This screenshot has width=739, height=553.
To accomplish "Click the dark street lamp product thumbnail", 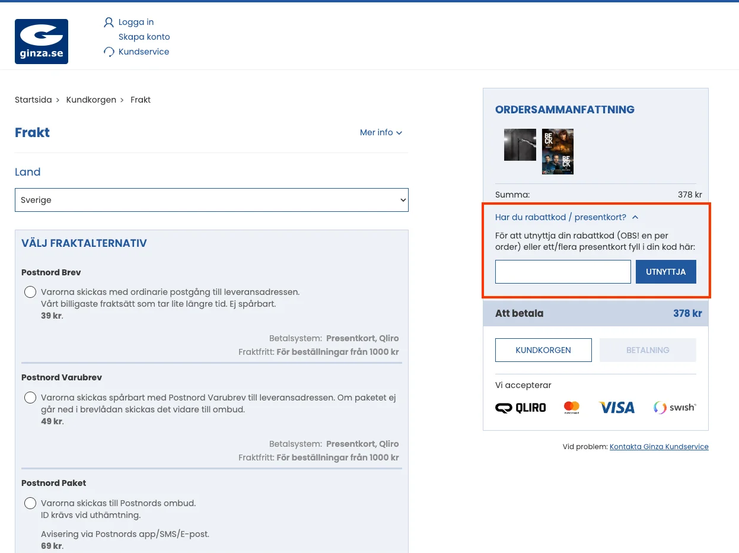I will 520,145.
